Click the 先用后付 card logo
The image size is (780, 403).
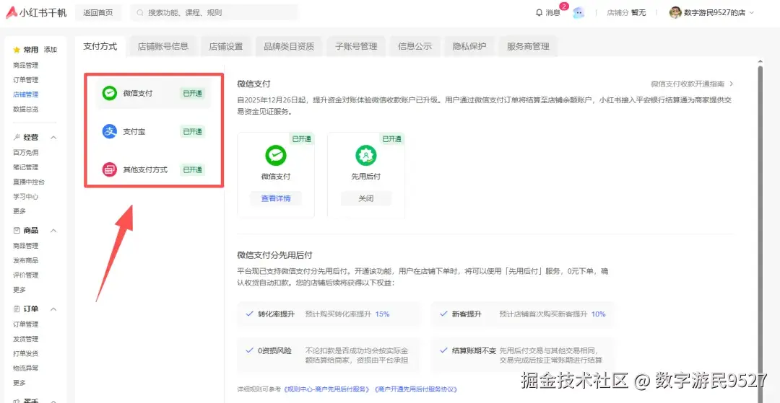[365, 155]
